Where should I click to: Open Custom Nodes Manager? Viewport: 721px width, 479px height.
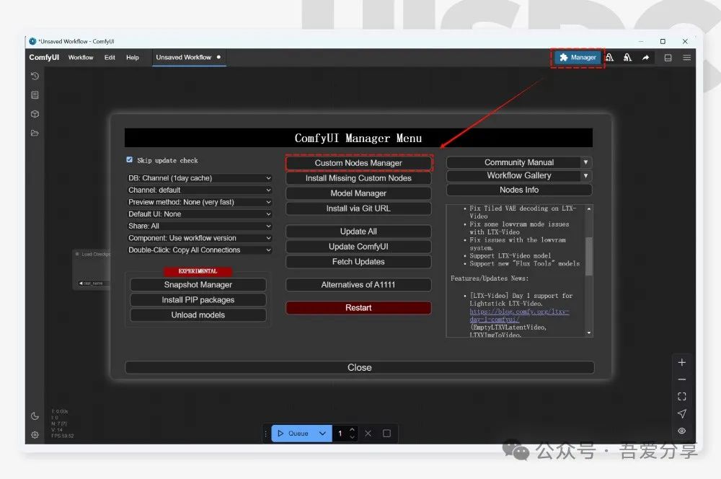358,163
